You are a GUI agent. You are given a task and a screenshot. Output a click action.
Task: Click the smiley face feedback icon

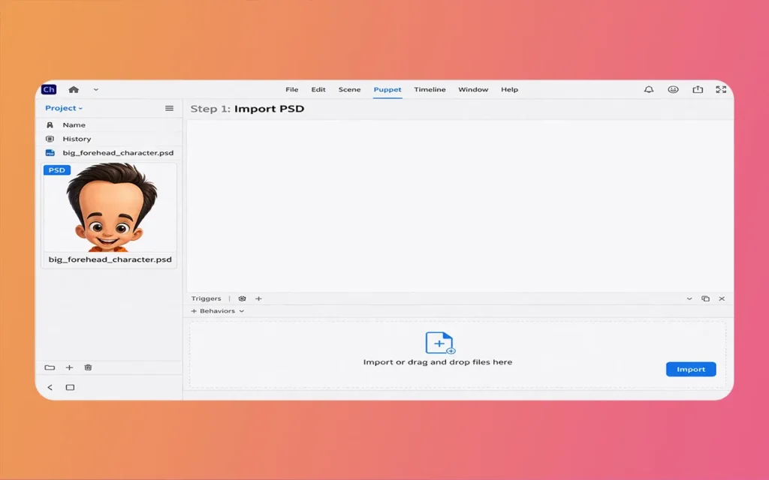(674, 89)
